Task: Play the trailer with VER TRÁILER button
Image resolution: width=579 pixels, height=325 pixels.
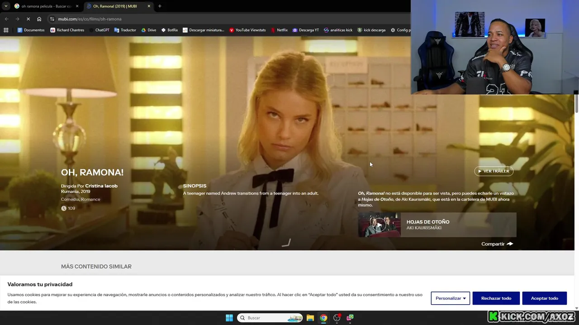Action: (x=494, y=171)
